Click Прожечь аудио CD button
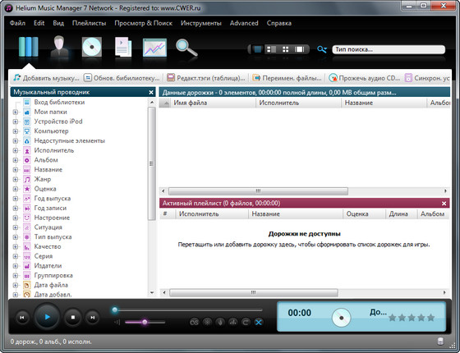The height and width of the screenshot is (353, 460). (365, 78)
